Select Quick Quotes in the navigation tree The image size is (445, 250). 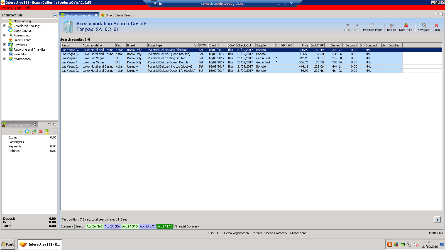click(23, 31)
